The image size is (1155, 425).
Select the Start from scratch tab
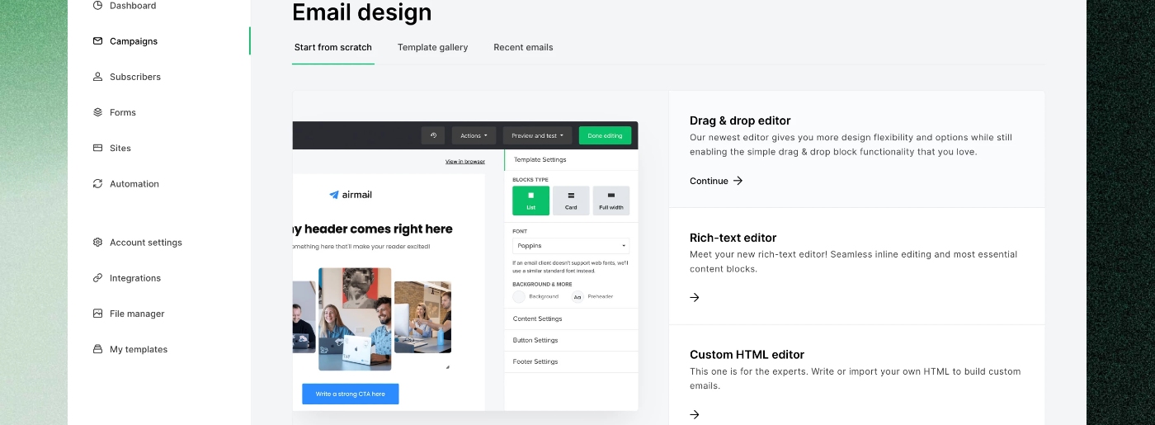332,47
